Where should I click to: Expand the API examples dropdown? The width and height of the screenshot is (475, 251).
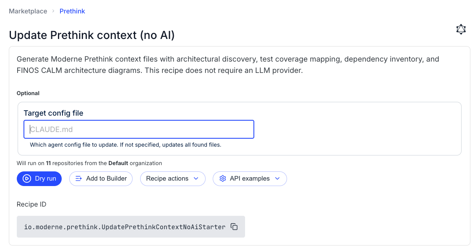(x=250, y=179)
